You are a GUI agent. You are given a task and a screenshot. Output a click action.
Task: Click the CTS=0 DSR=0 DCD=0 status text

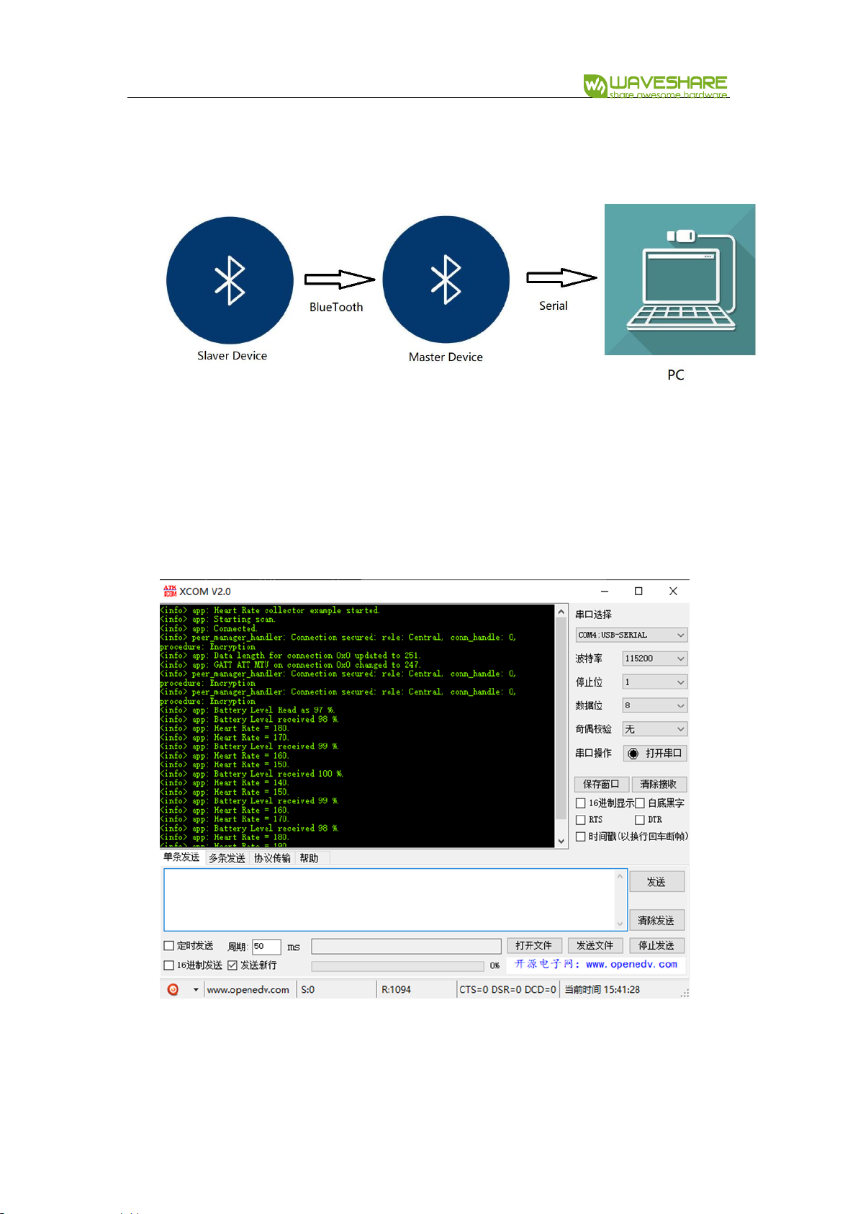(x=507, y=990)
